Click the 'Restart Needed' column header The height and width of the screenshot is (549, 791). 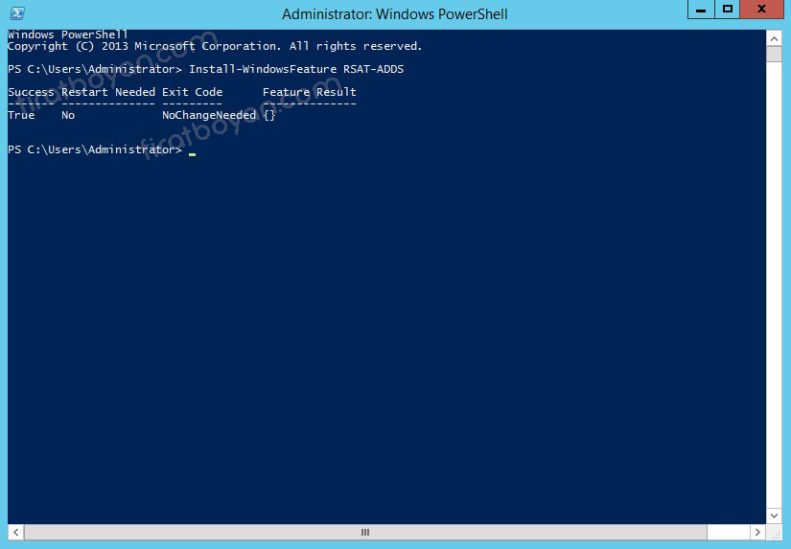coord(108,92)
